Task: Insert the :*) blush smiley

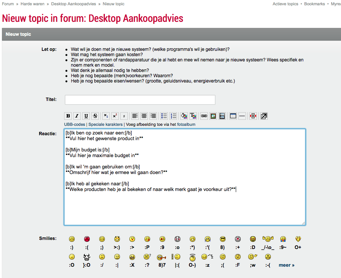Action: (192, 239)
